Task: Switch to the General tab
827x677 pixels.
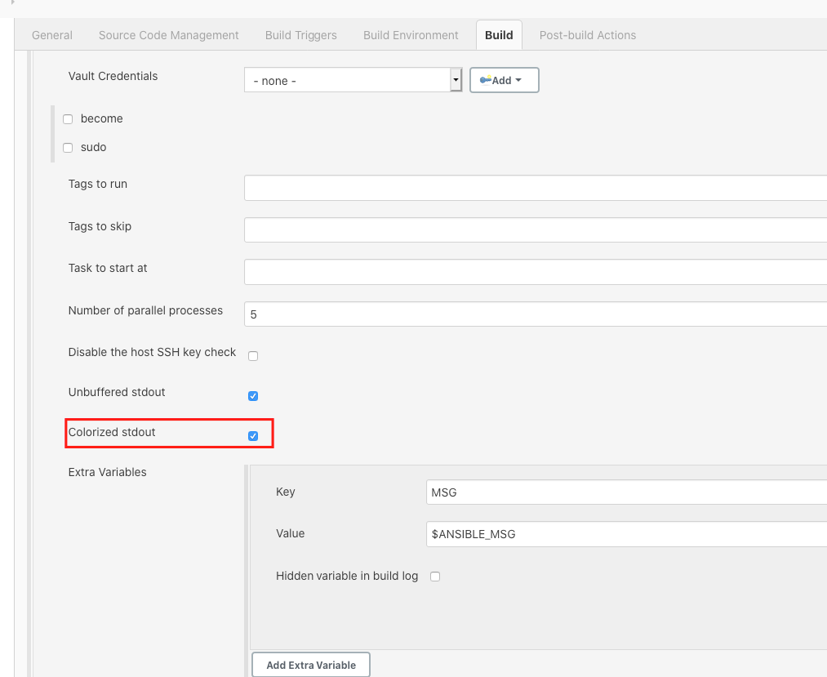Action: [52, 35]
